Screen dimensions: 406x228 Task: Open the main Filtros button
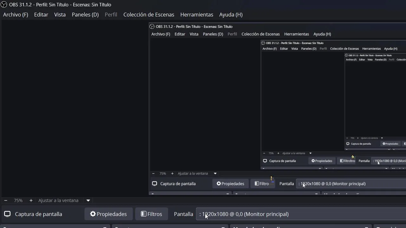click(152, 214)
